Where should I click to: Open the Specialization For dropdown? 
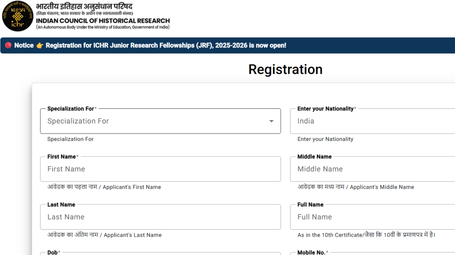click(x=159, y=121)
